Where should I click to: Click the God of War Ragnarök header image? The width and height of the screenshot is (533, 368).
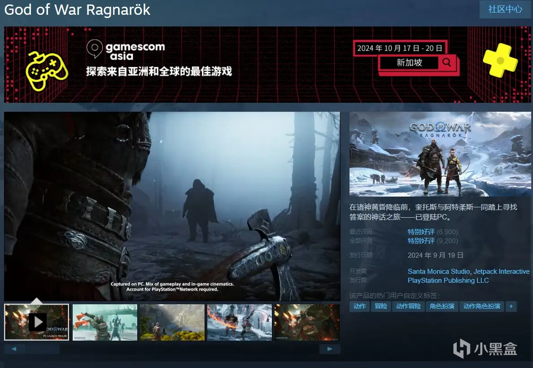[440, 154]
